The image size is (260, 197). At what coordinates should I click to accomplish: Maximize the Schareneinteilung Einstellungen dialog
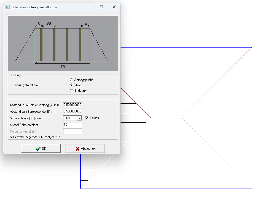tap(101, 7)
